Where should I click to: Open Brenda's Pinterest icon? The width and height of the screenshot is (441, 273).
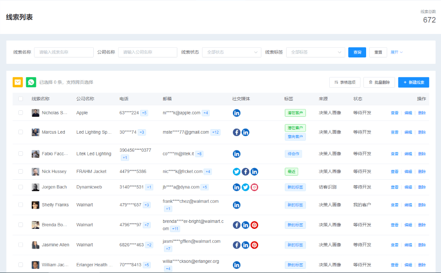(254, 225)
